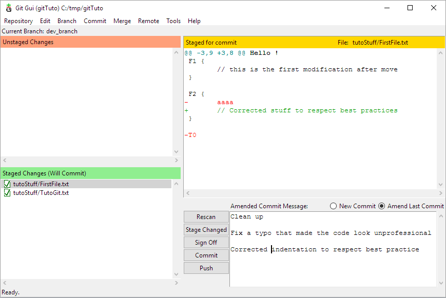Click the Unstaged Changes vertical scrollbar down arrow
Screen dimensions: 446x298
pos(177,152)
